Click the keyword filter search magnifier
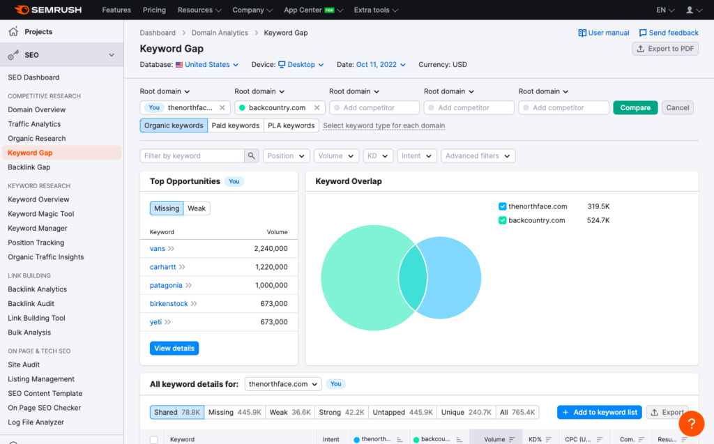Screen dimensions: 714x444 tap(251, 155)
